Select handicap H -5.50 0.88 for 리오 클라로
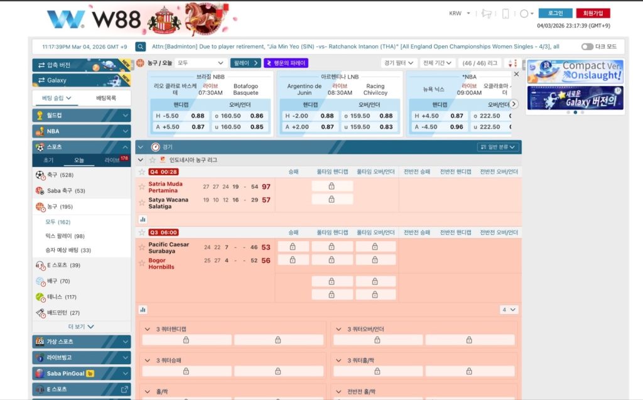 click(x=180, y=116)
